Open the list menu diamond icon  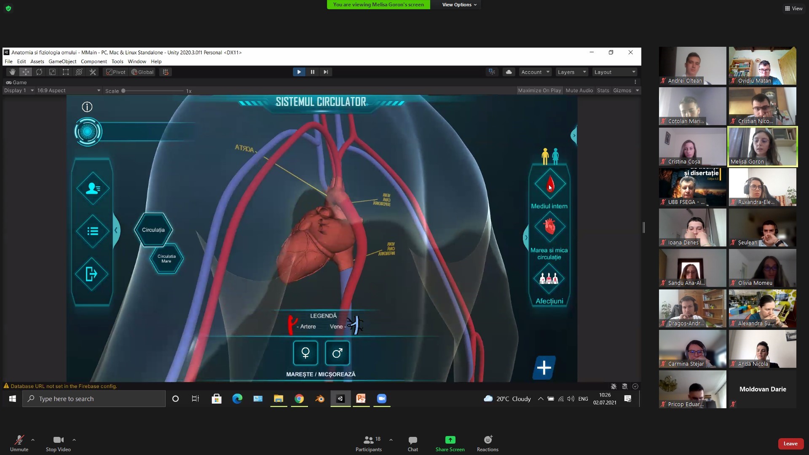point(93,231)
